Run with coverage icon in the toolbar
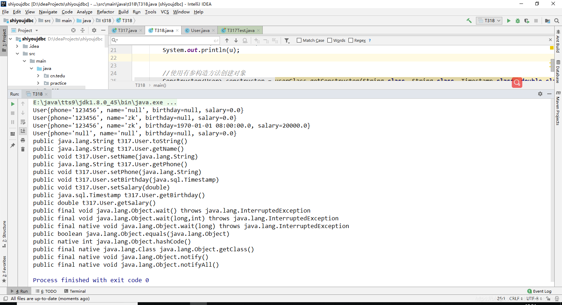The width and height of the screenshot is (562, 305). pyautogui.click(x=527, y=21)
